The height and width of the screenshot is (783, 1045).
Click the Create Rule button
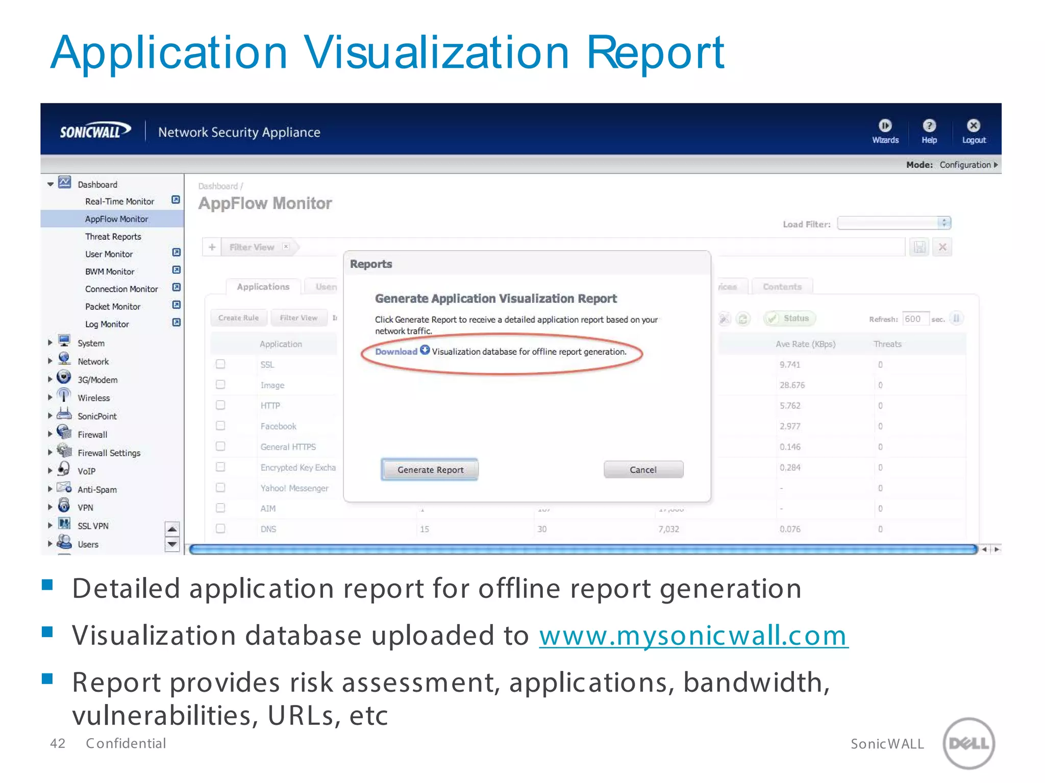[238, 318]
